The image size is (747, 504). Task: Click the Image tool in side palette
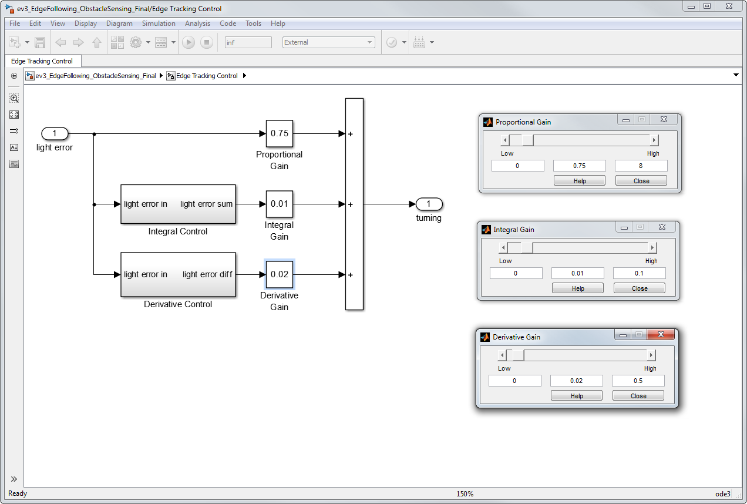click(x=14, y=164)
